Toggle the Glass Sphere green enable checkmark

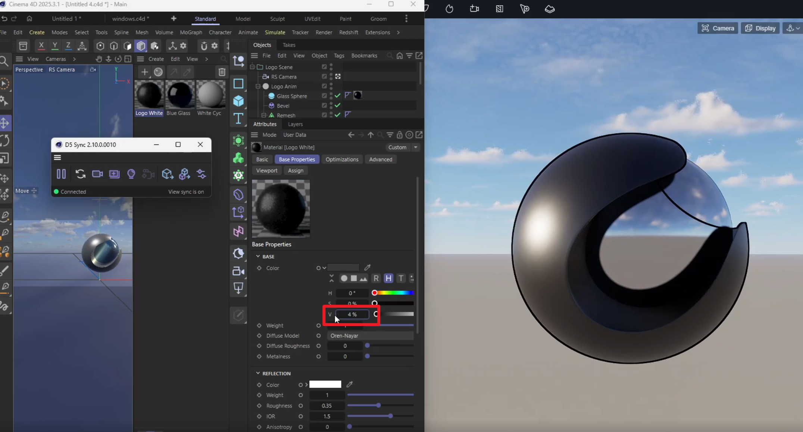pos(338,96)
